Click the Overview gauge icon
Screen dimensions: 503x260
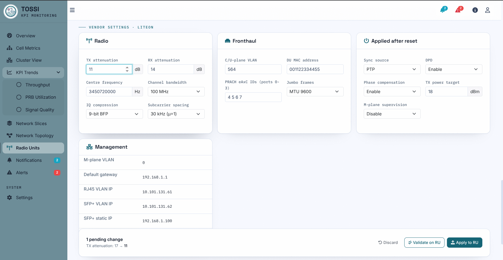click(9, 36)
